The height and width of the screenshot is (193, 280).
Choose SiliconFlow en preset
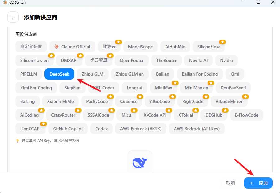click(x=34, y=61)
